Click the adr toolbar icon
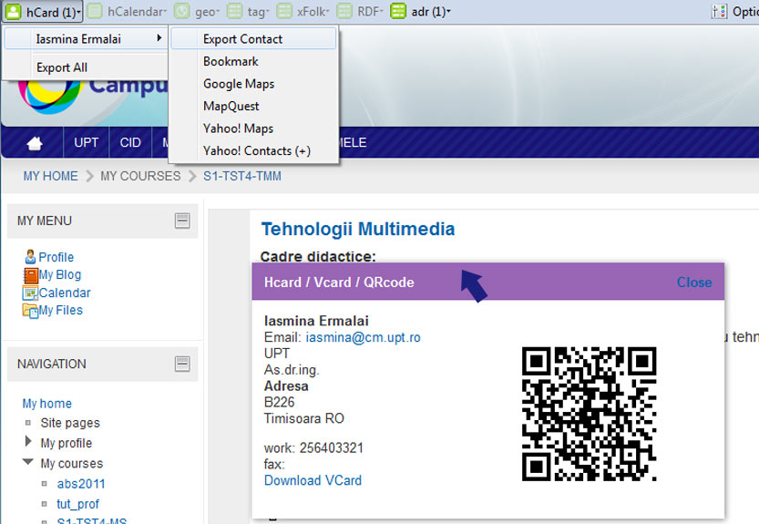This screenshot has height=524, width=759. (398, 12)
